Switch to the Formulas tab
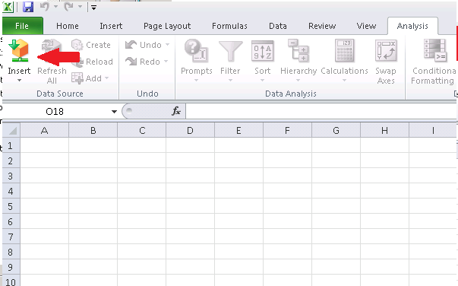The image size is (458, 286). click(x=229, y=26)
